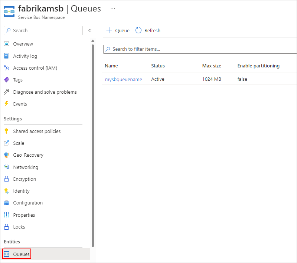Viewport: 297px width, 263px height.
Task: Click the Queues envelope icon in sidebar
Action: tap(7, 254)
